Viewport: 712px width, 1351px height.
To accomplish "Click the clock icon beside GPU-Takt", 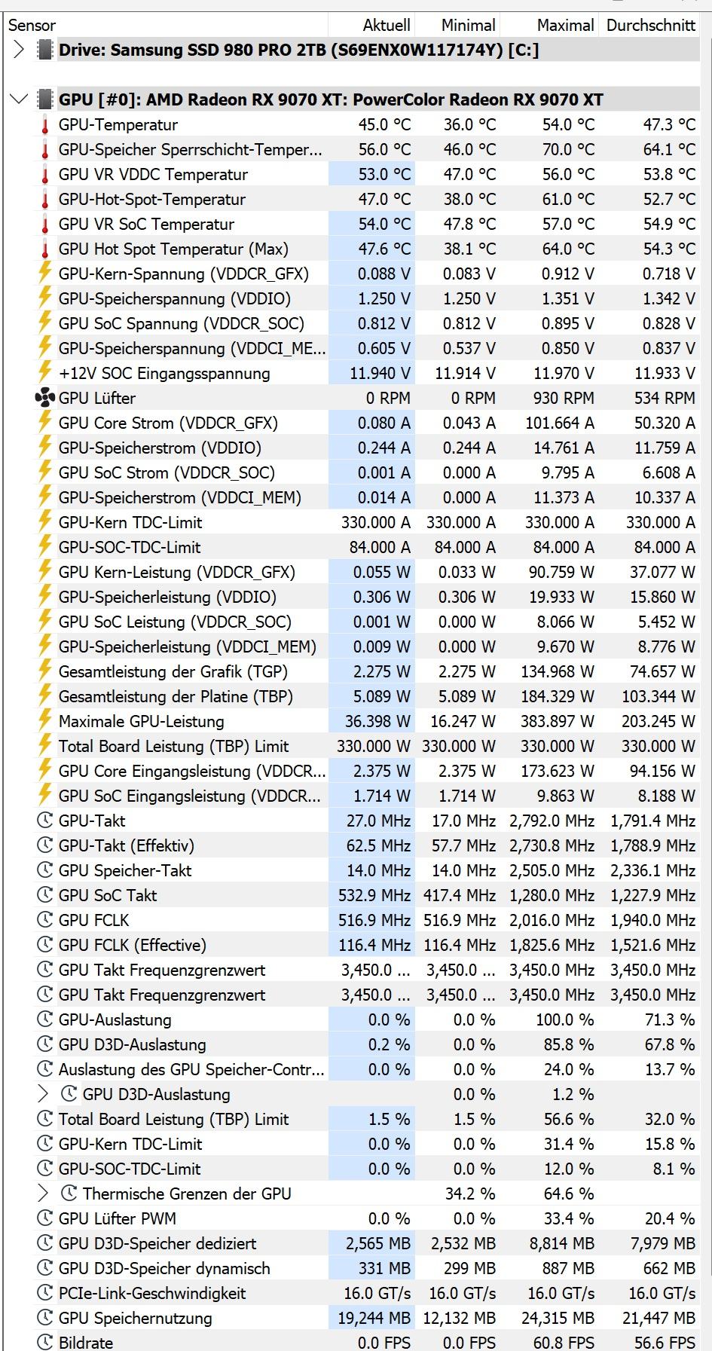I will coord(45,821).
